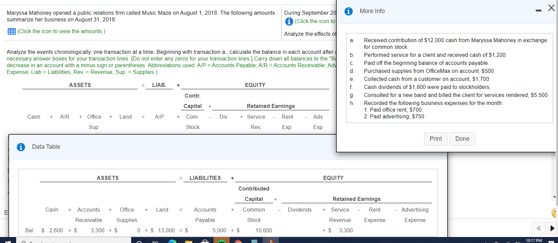
Task: Select transaction h 'Recorded the following business expenses'
Action: click(433, 103)
